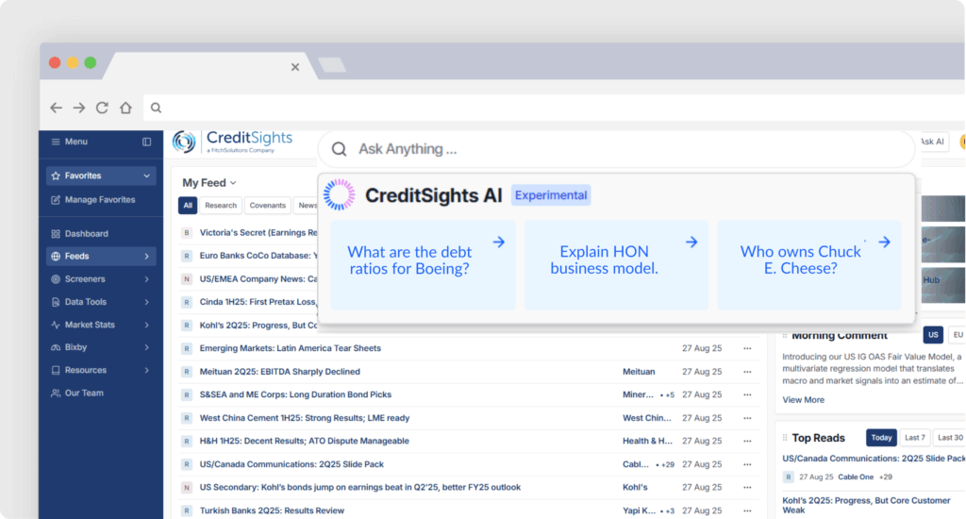The width and height of the screenshot is (966, 519).
Task: Switch Morning Comment to US
Action: [933, 335]
